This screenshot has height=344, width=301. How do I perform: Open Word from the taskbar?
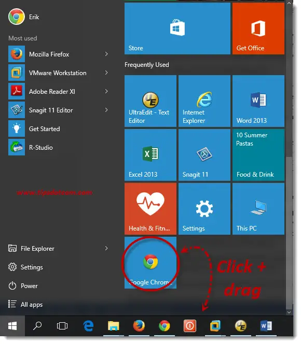pos(266,326)
